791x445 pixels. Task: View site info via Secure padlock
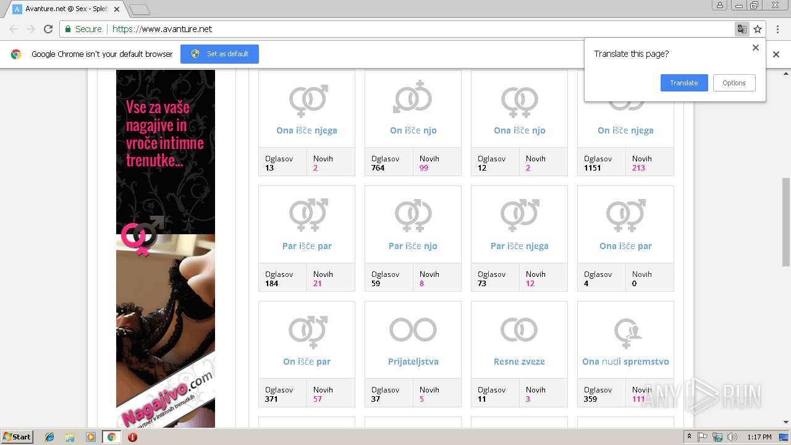[83, 29]
